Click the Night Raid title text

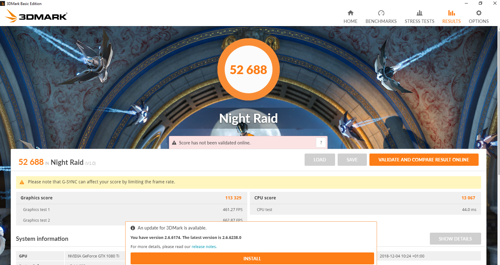[249, 118]
